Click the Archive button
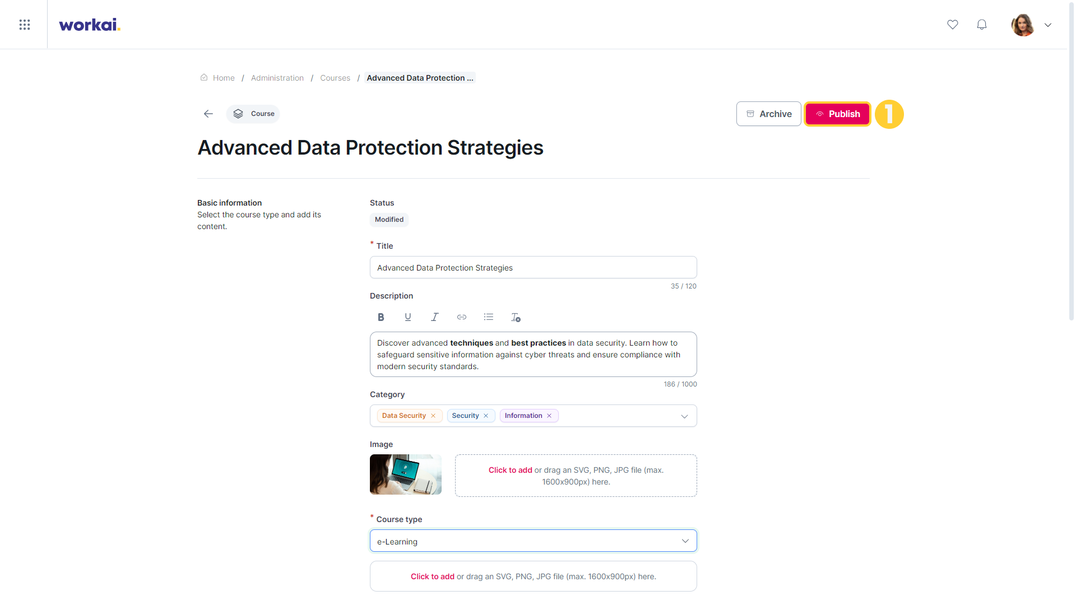Image resolution: width=1076 pixels, height=605 pixels. tap(769, 114)
